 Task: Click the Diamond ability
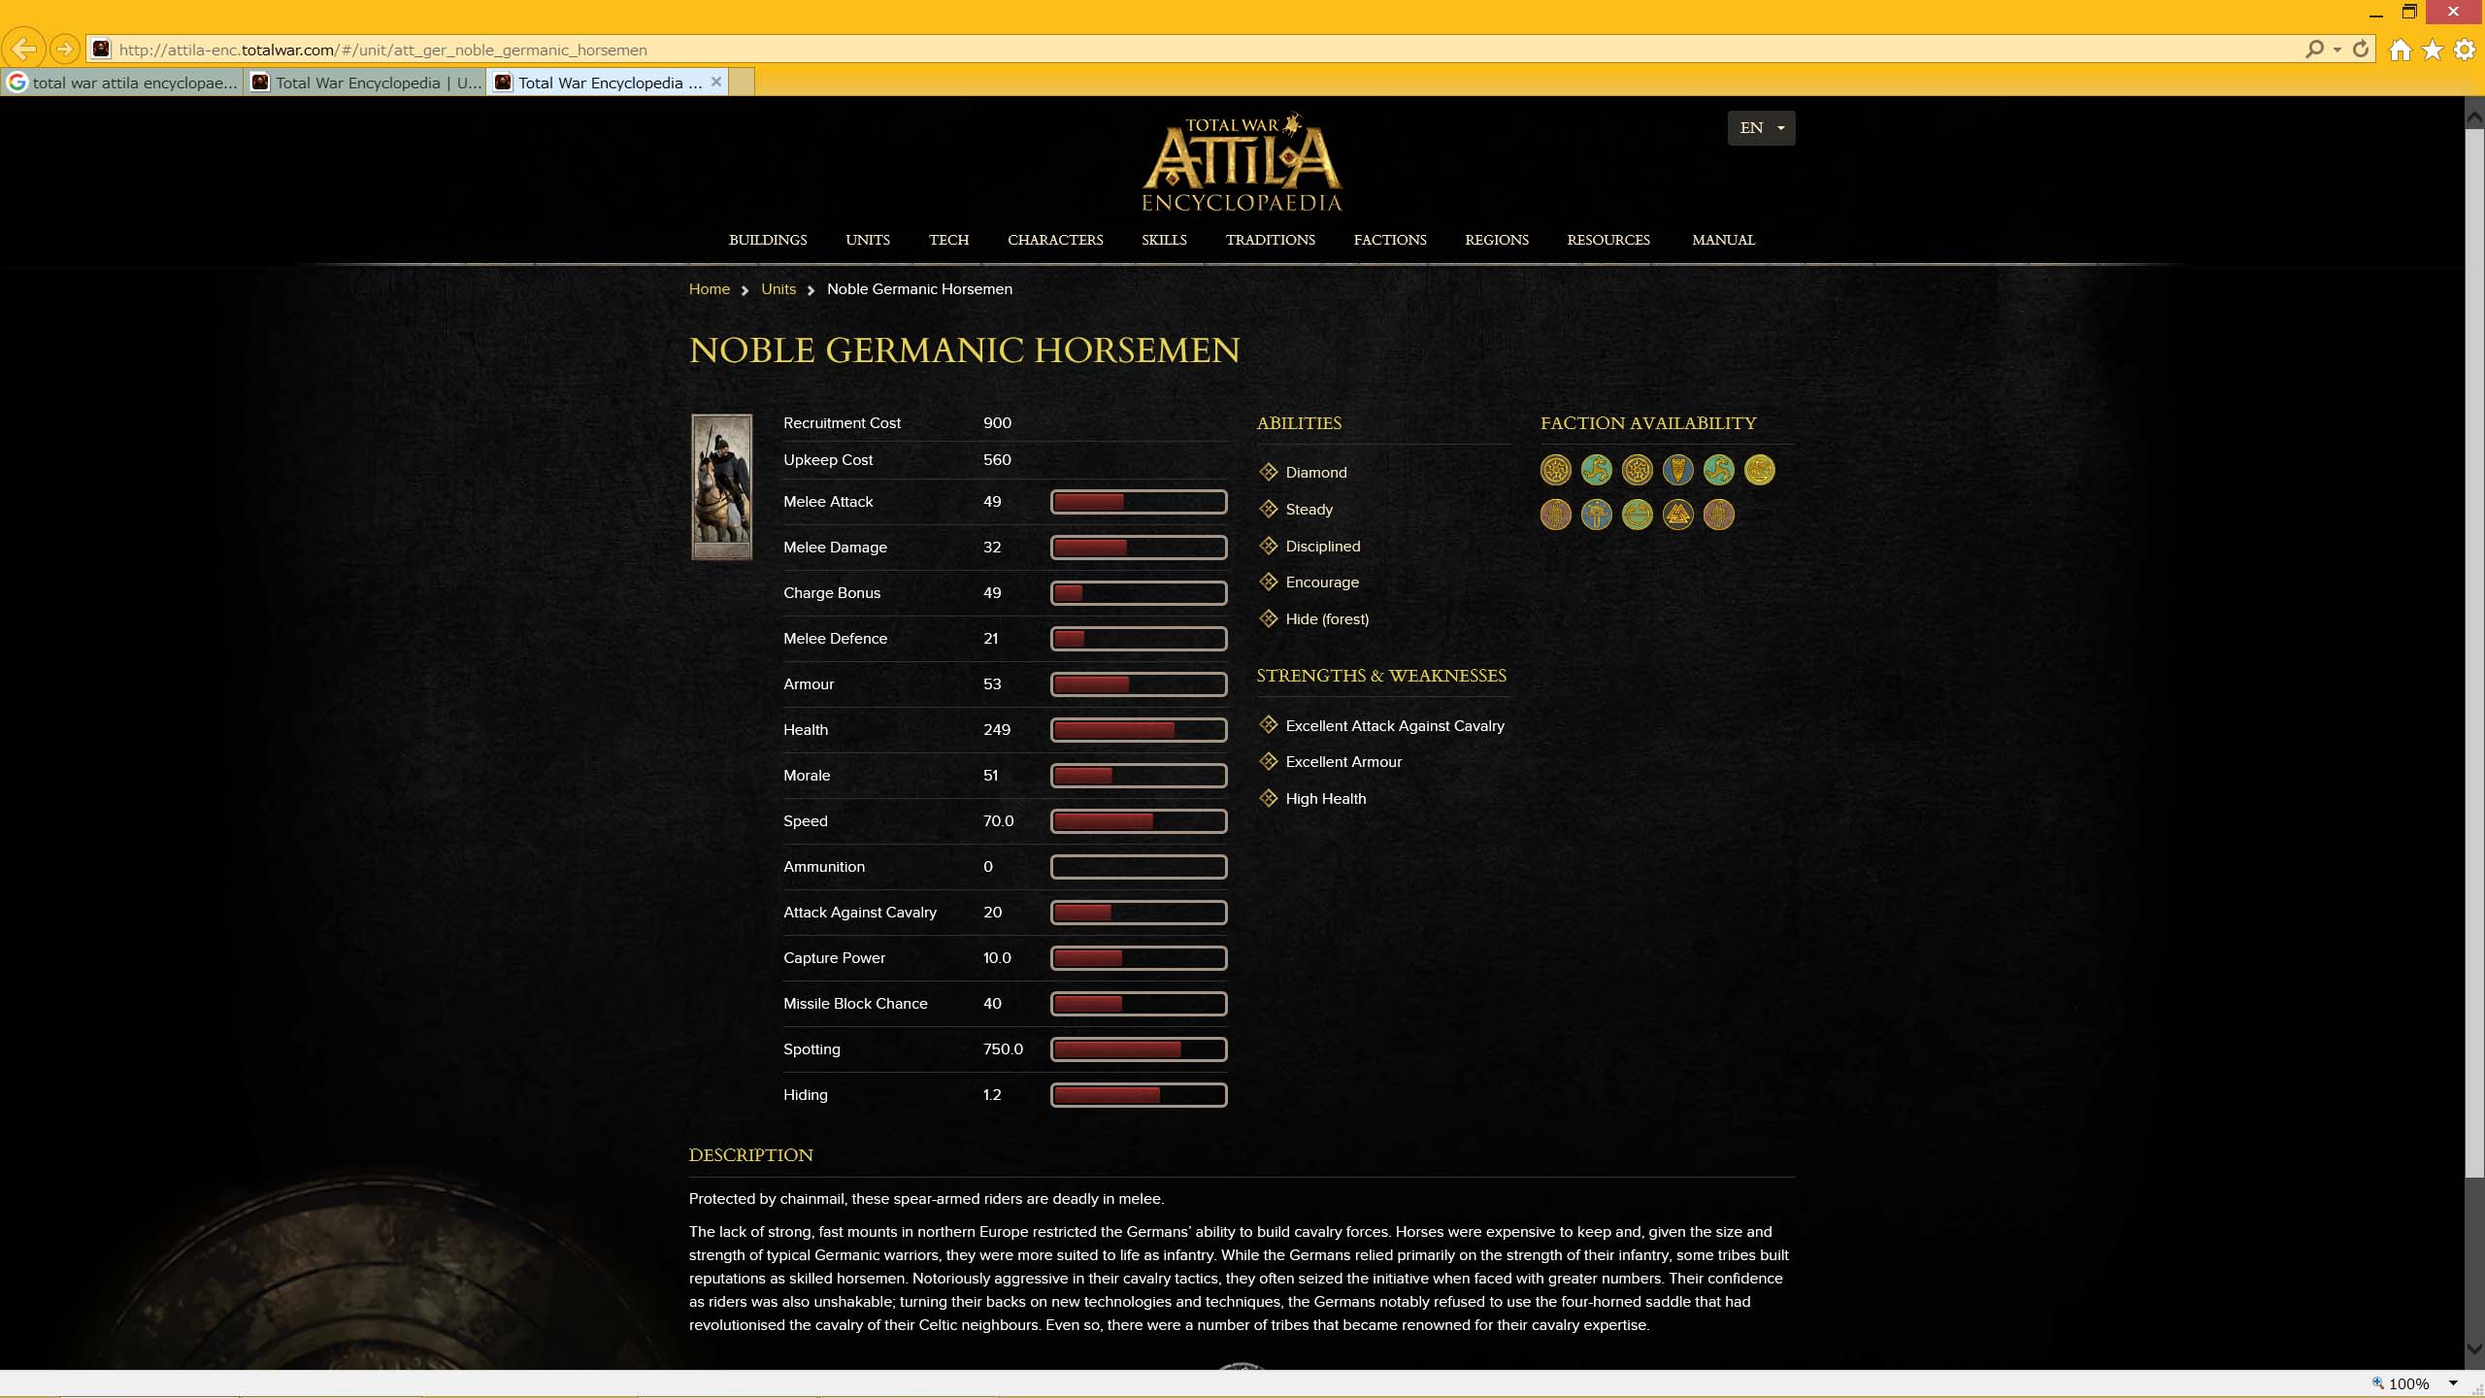(x=1315, y=473)
